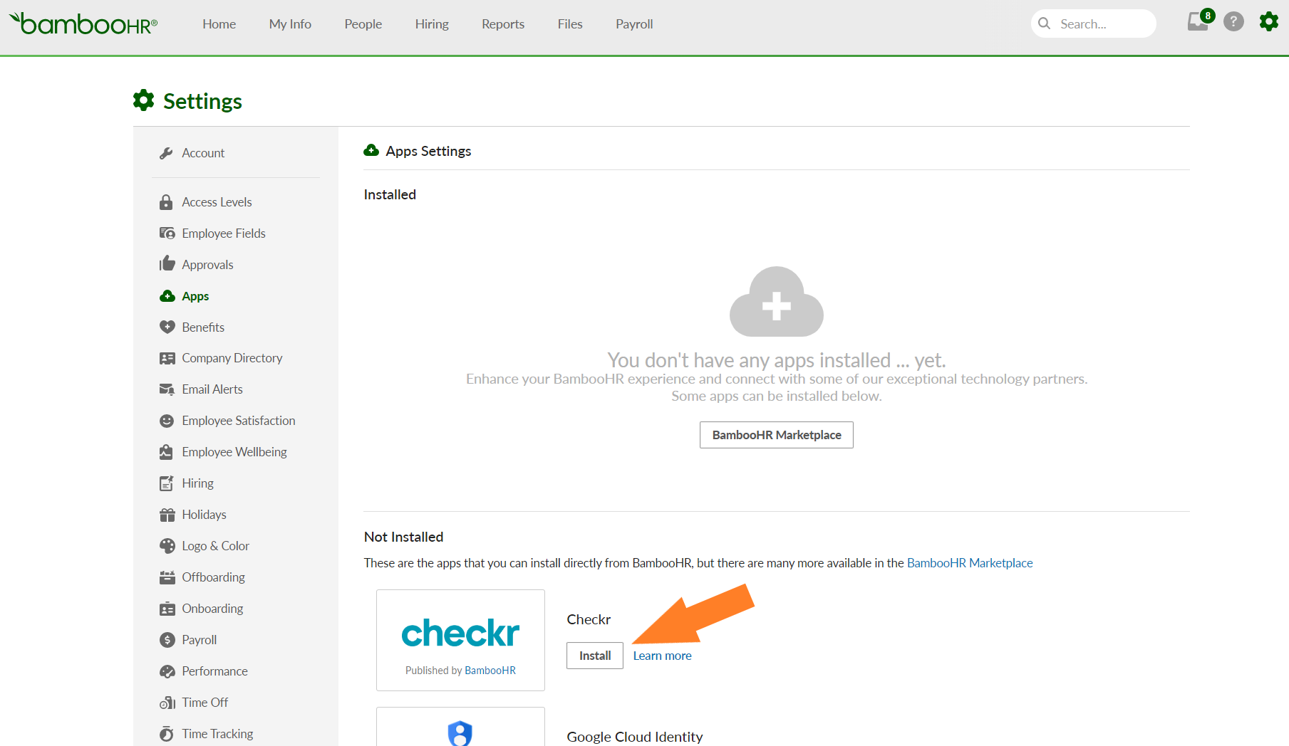Click the settings gear icon in header
This screenshot has width=1289, height=746.
[x=1269, y=21]
